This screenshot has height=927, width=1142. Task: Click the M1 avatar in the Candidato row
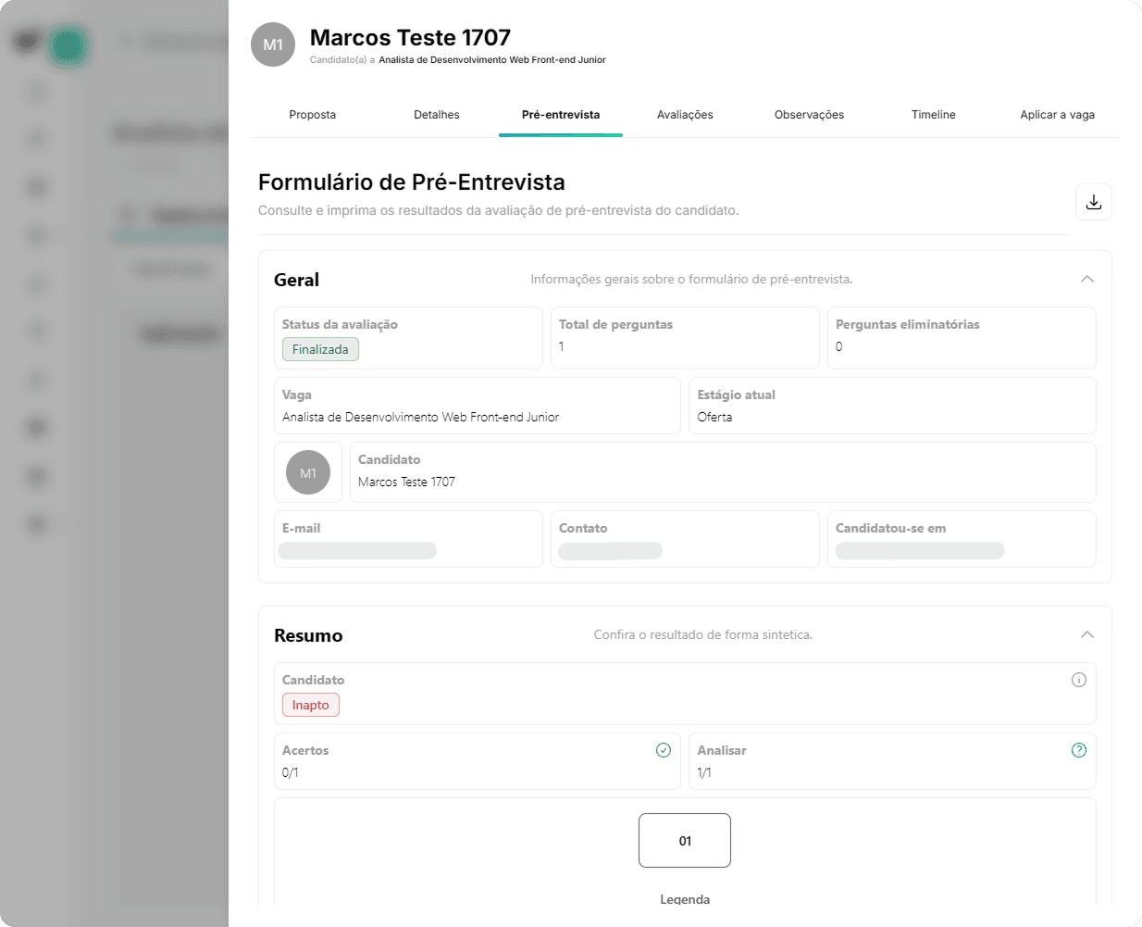308,472
